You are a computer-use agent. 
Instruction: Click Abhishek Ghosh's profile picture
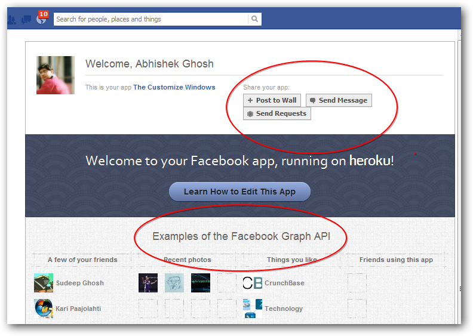[56, 75]
